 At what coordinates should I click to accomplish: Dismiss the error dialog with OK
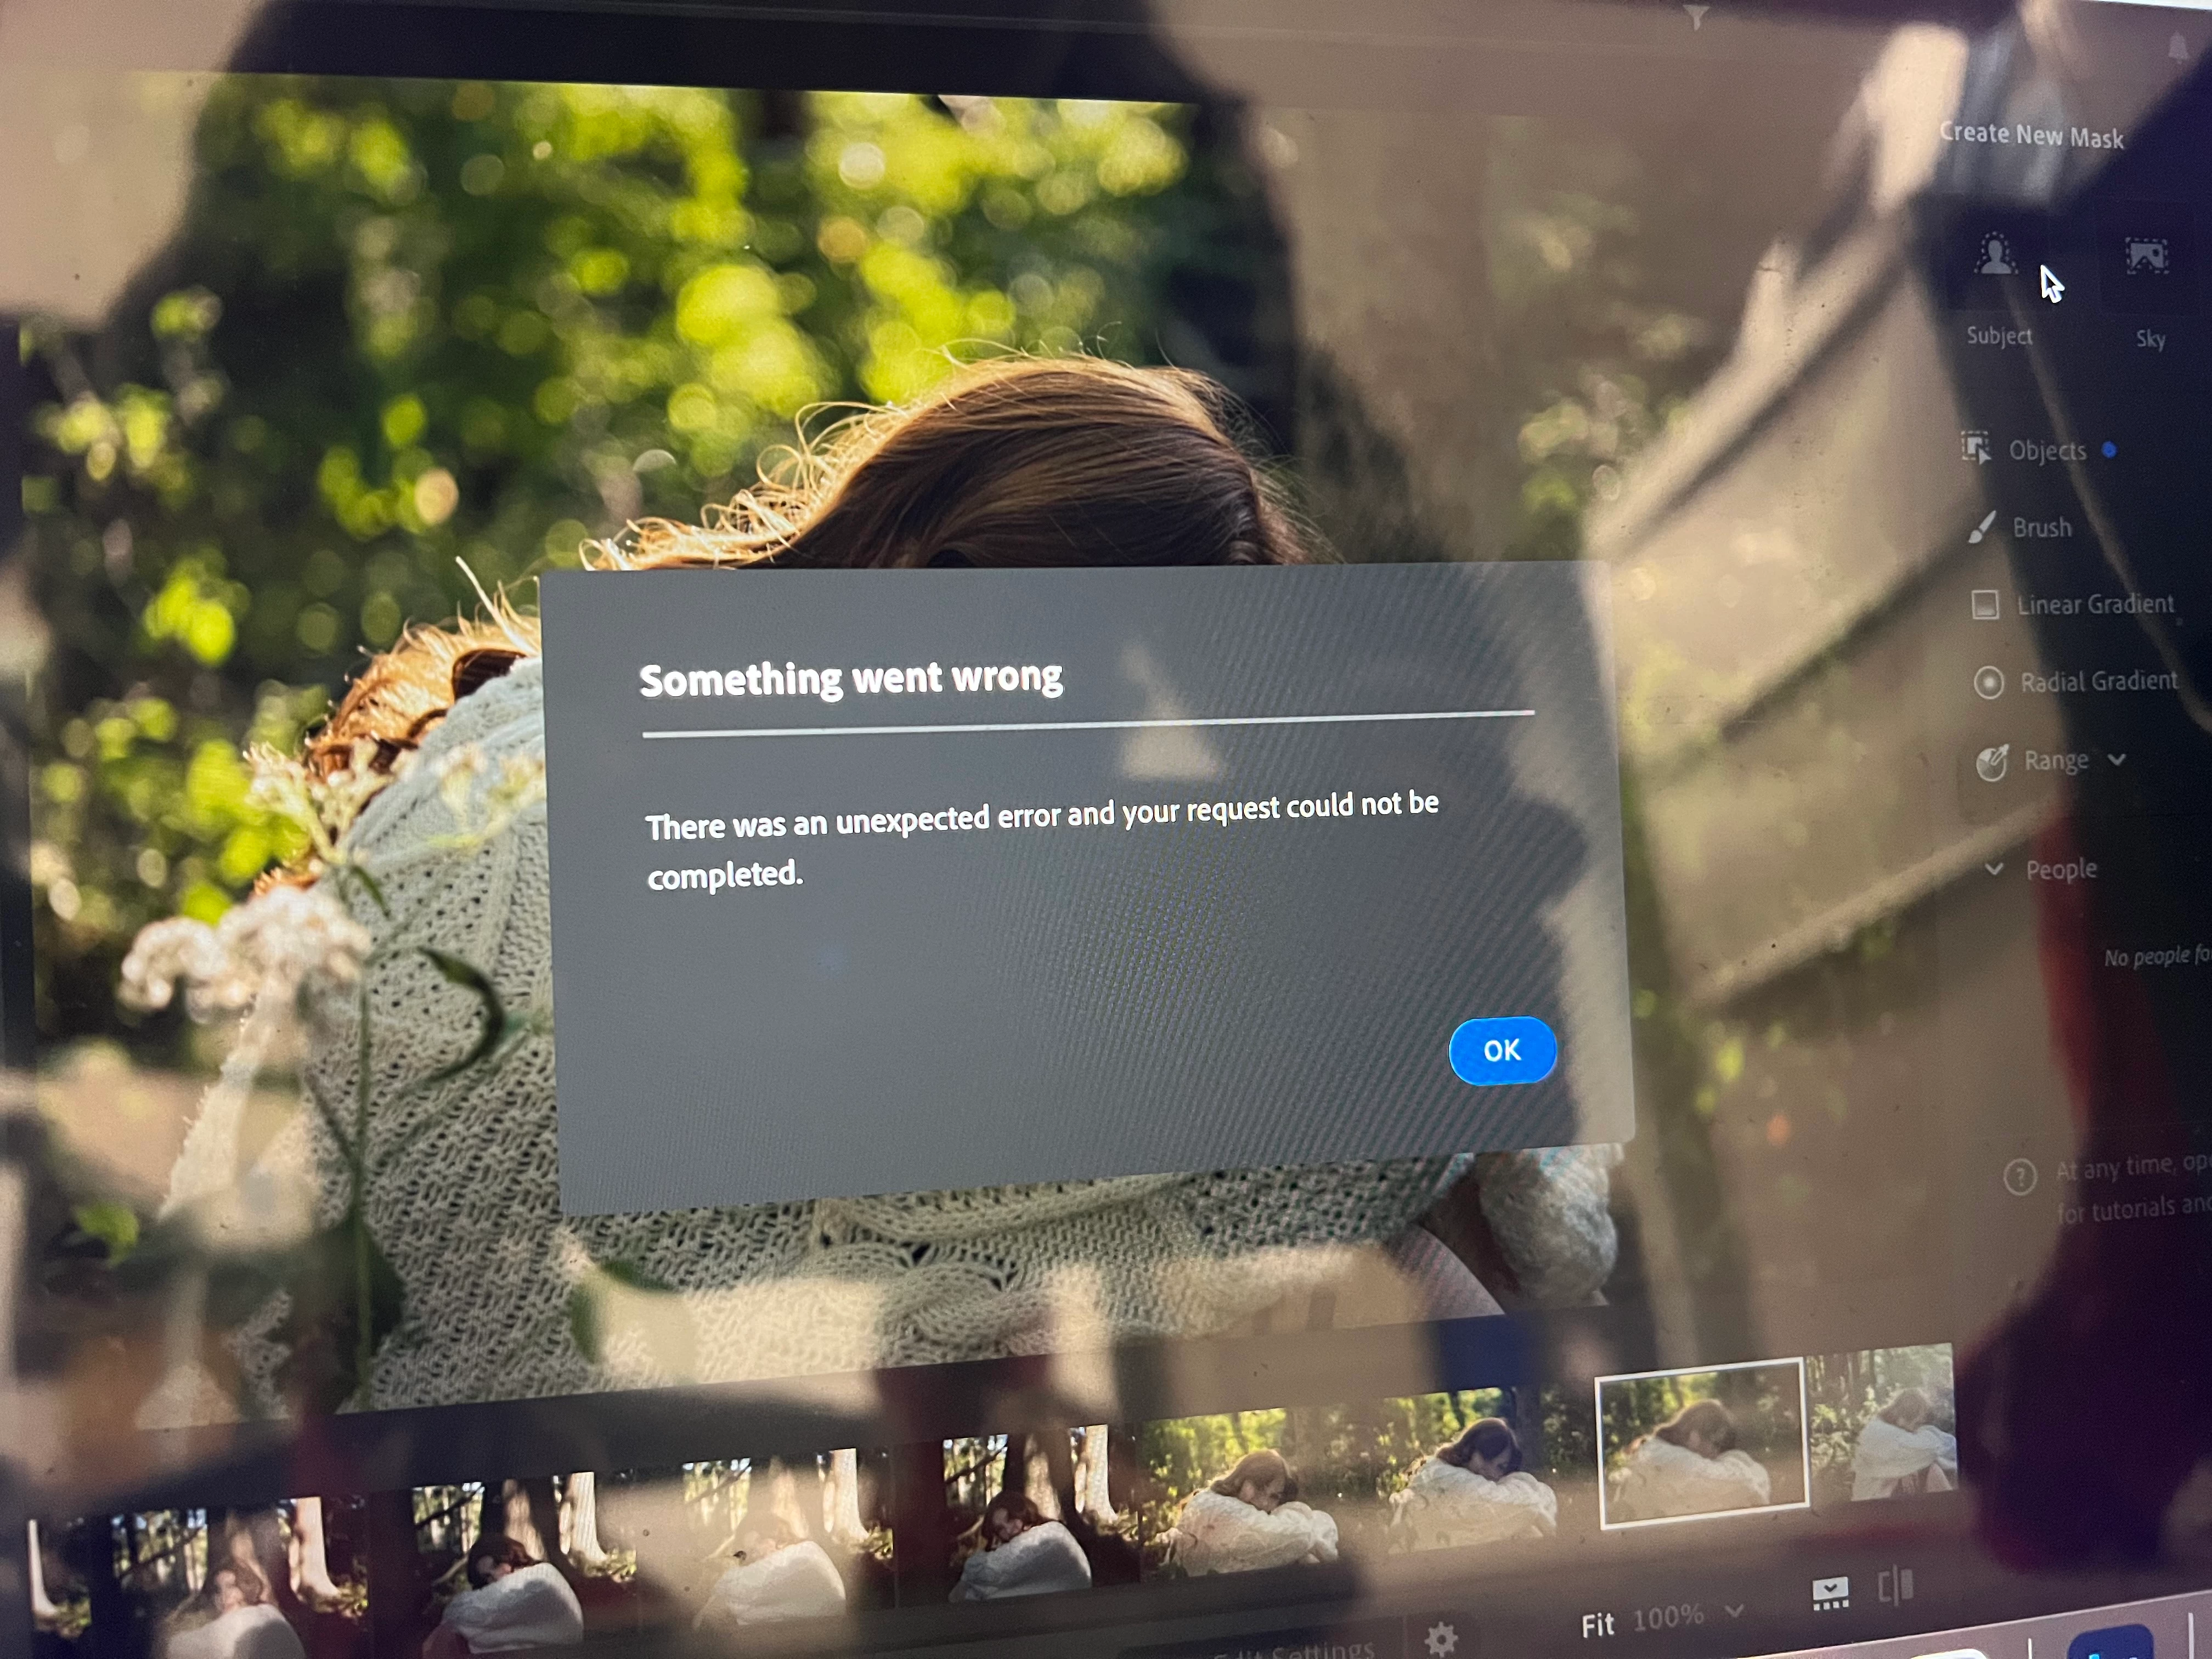(x=1501, y=1050)
